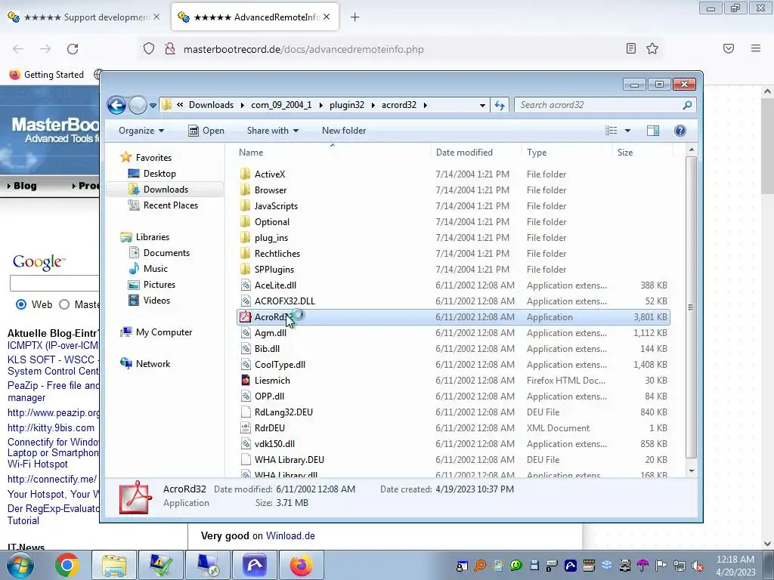This screenshot has height=580, width=774.
Task: Select RdLang32.DEU file
Action: point(283,412)
